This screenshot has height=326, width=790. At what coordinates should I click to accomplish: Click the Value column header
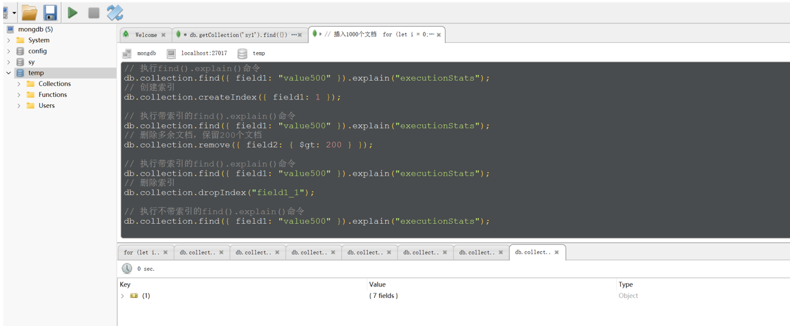(x=377, y=284)
